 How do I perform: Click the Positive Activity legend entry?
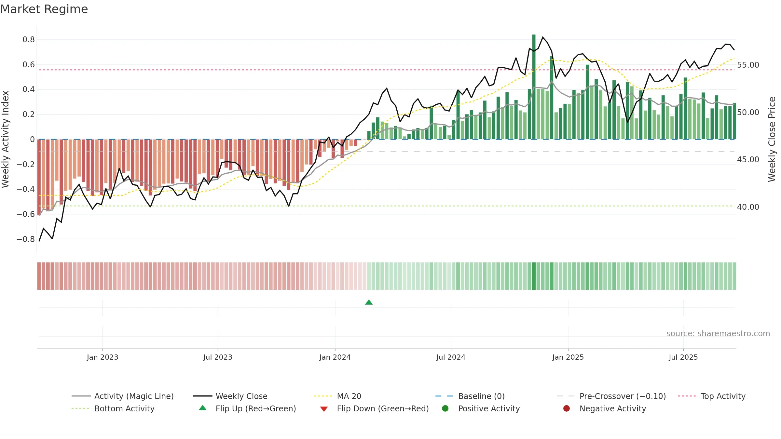[x=481, y=408]
